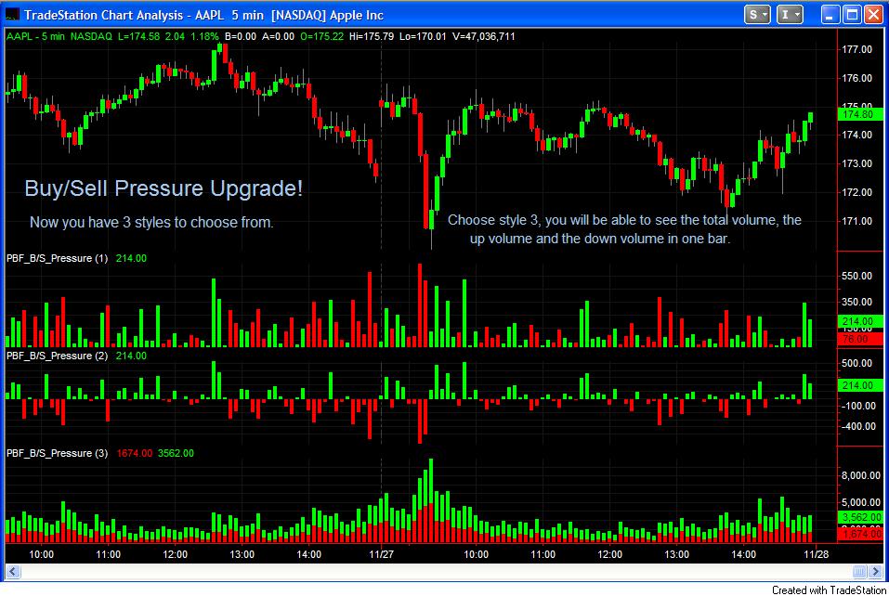Minimize the Chart Analysis window
The height and width of the screenshot is (596, 889).
[x=830, y=15]
